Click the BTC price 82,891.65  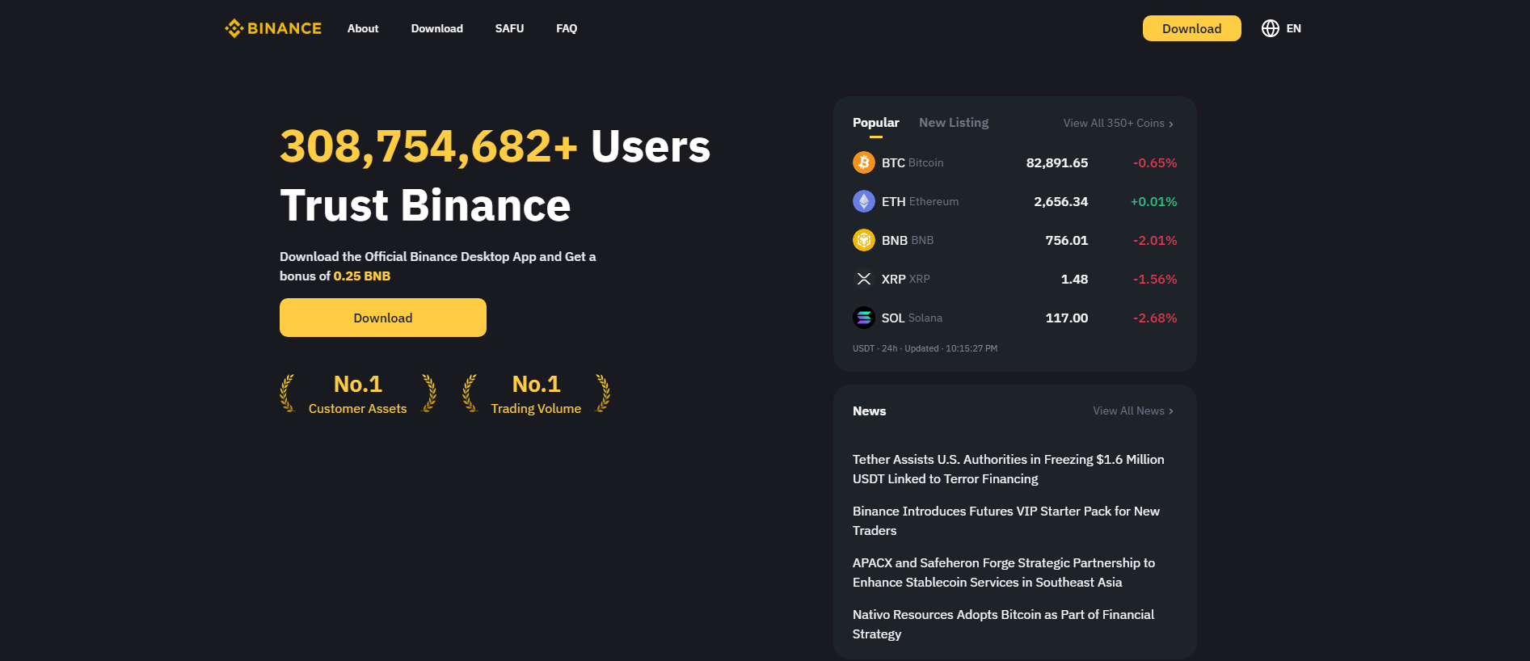pos(1057,162)
